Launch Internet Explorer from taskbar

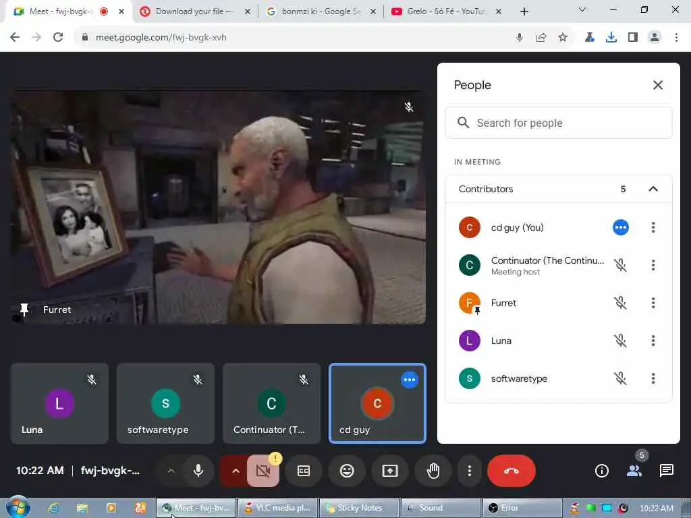click(x=53, y=508)
